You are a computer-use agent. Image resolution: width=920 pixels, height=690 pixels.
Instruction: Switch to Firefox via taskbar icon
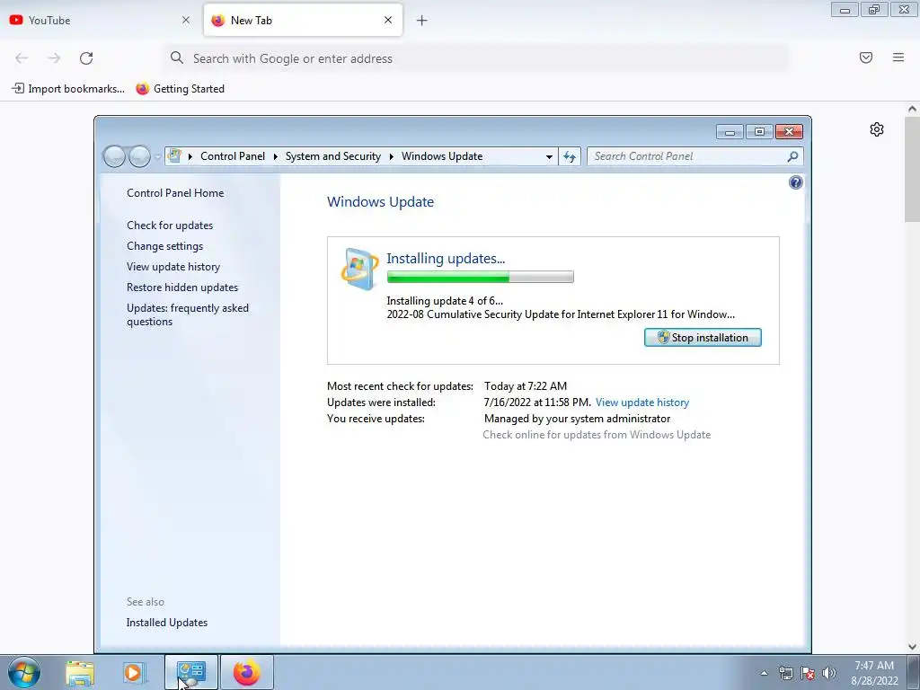point(247,672)
